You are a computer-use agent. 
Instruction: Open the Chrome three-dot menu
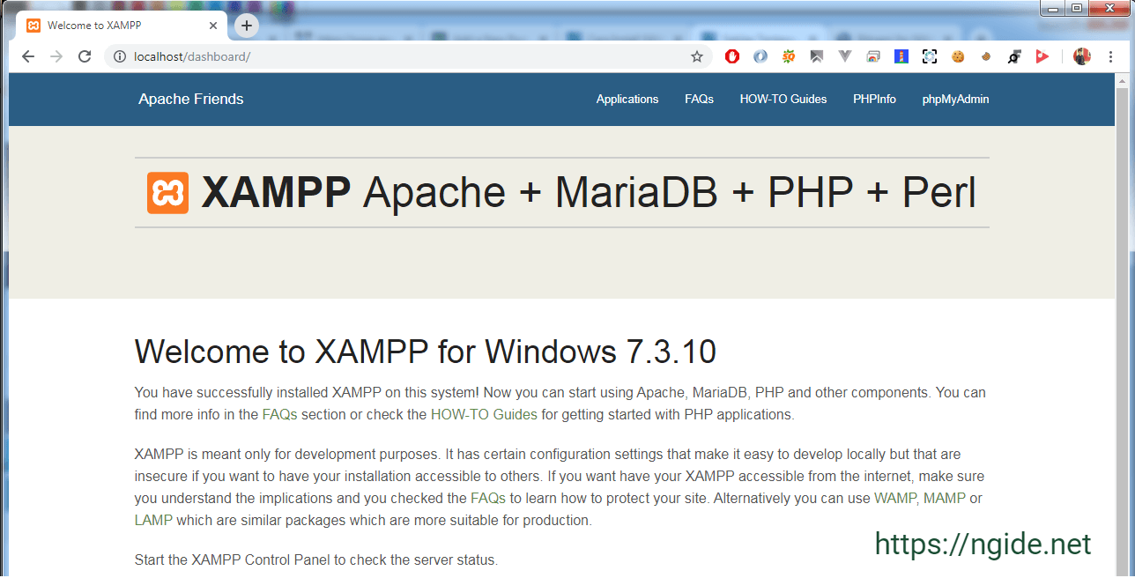tap(1110, 56)
